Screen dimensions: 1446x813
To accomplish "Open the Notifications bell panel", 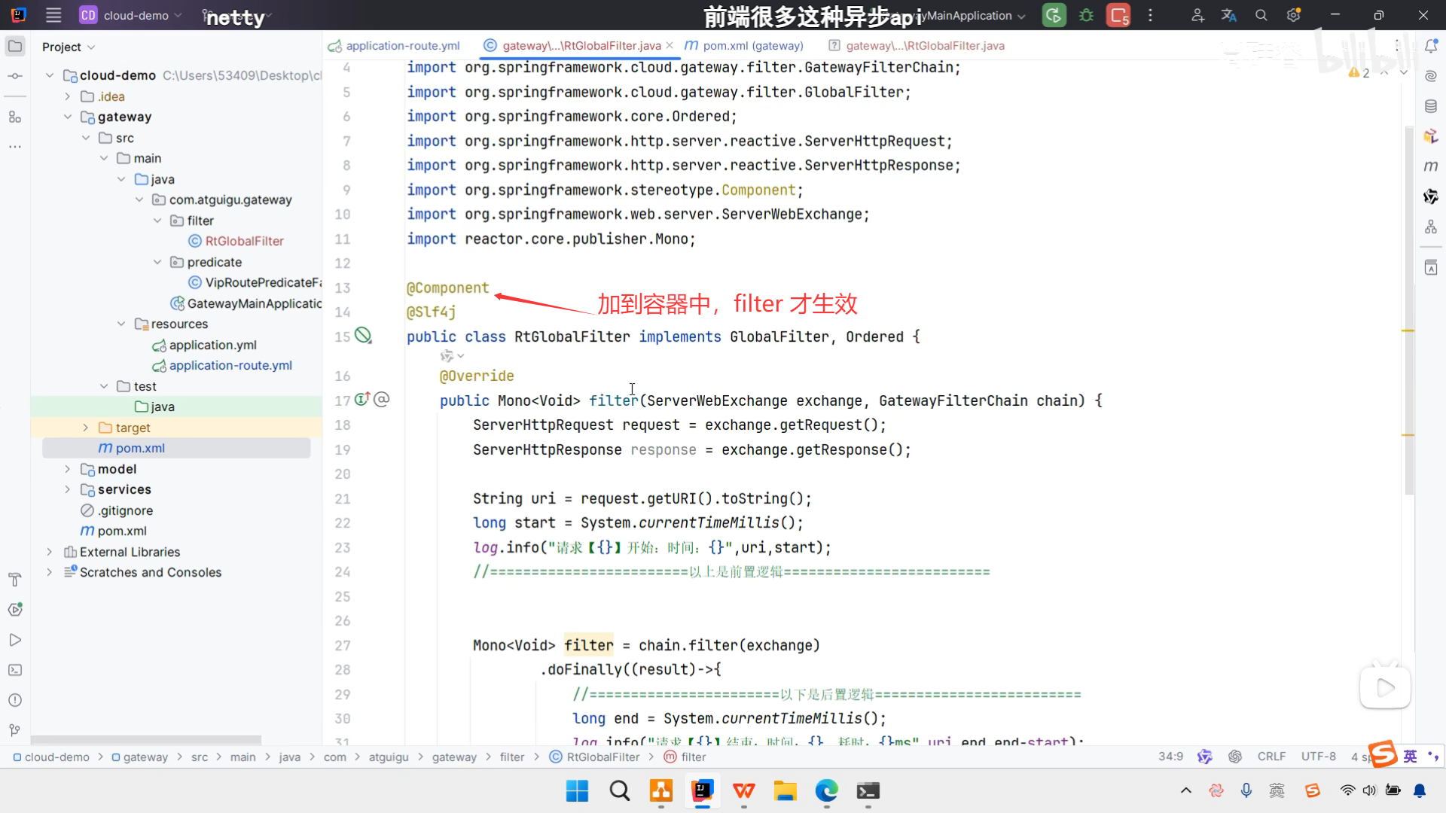I will point(1431,46).
